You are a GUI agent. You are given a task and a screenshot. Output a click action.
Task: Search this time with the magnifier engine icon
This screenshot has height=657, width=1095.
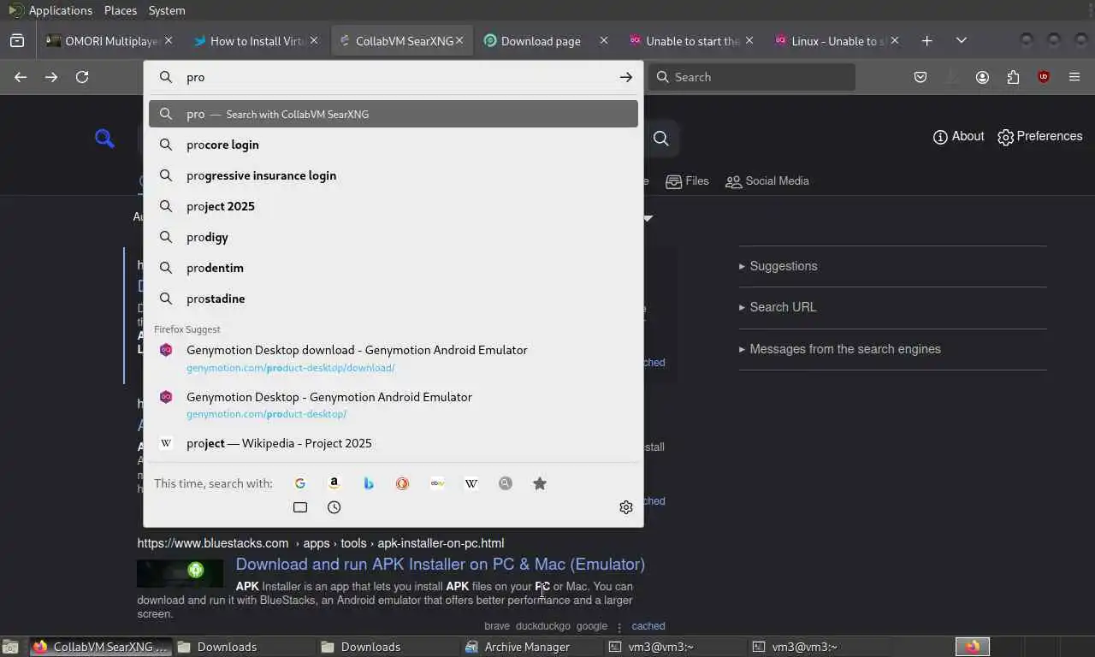506,483
